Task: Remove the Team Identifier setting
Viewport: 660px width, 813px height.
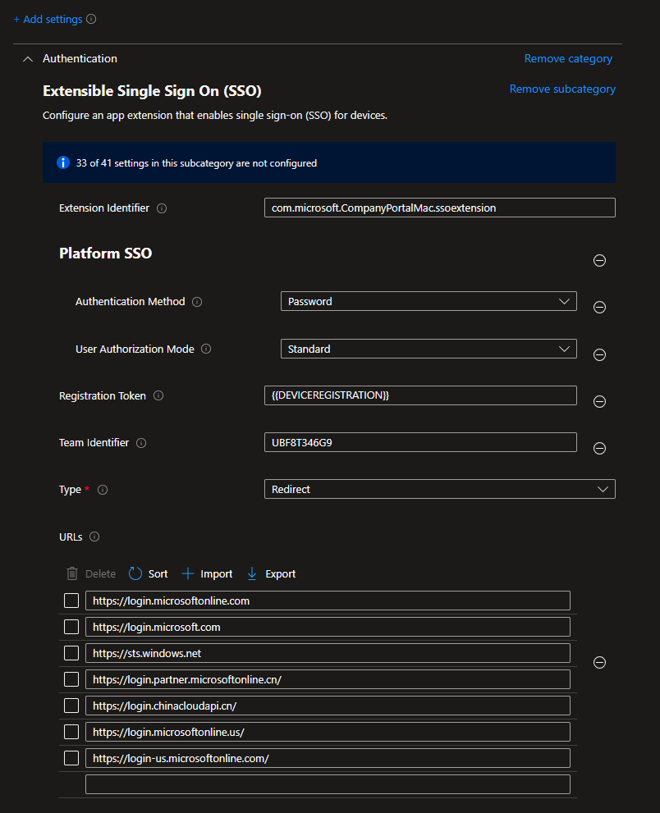Action: click(599, 449)
